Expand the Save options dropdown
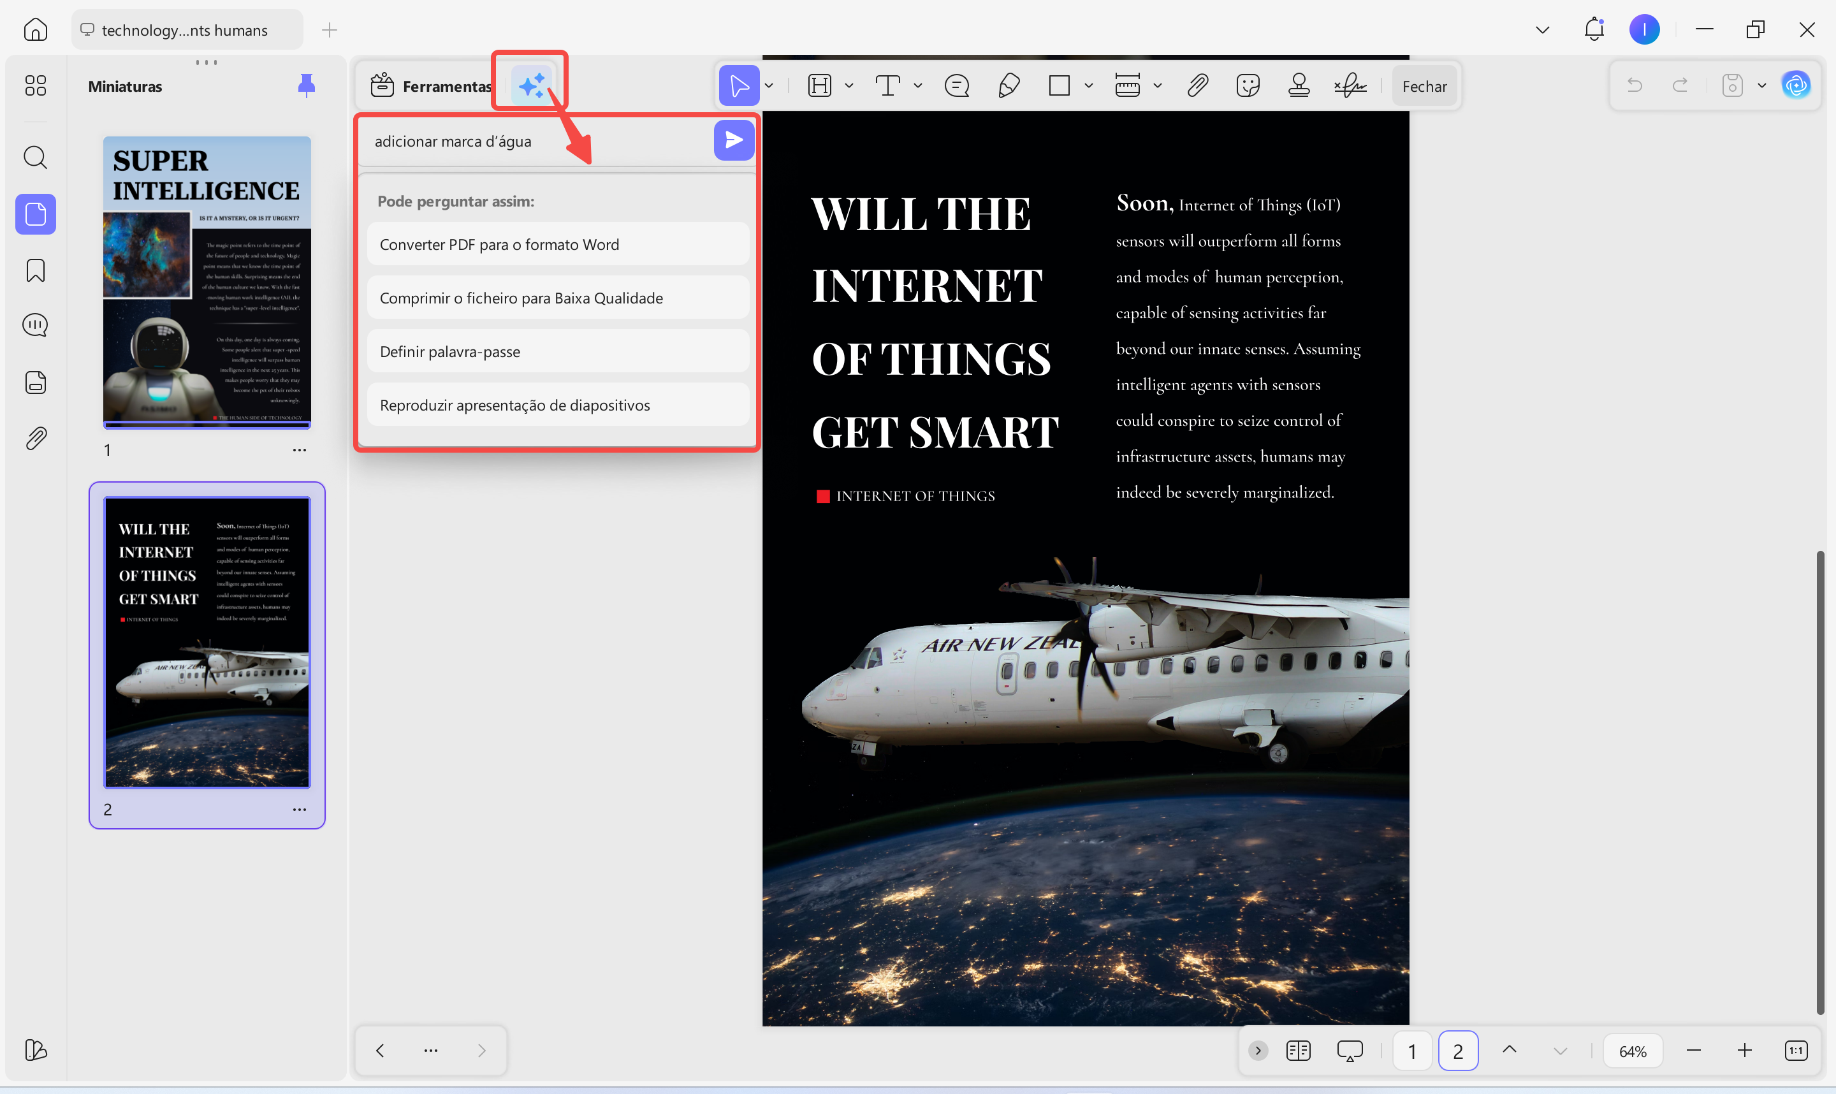1836x1094 pixels. tap(1761, 85)
